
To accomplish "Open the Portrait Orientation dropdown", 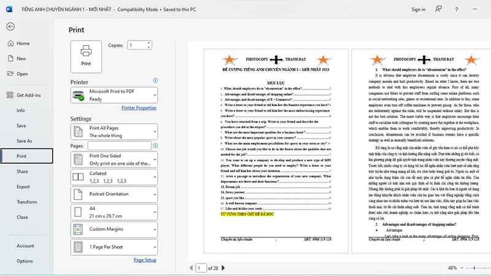I will pos(114,194).
